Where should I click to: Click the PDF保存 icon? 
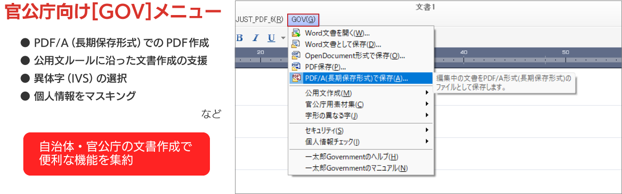pyautogui.click(x=295, y=67)
